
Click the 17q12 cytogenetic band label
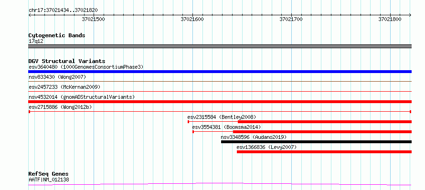(x=36, y=41)
